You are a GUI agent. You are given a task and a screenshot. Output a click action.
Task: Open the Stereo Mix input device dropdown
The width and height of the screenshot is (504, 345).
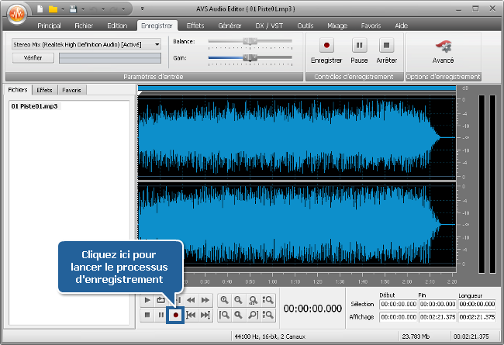157,44
